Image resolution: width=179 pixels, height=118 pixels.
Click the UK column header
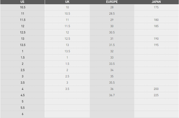67,2
